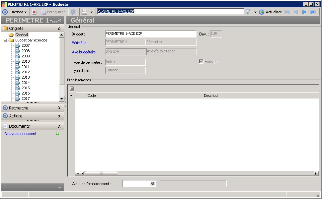Image resolution: width=322 pixels, height=199 pixels.
Task: Collapse the left navigation pane chevron
Action: pos(59,20)
